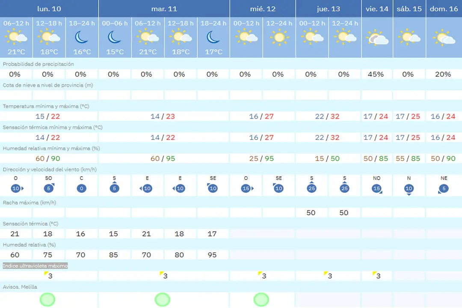Click the mar. 11 06–12 h sun-cloud icon

[x=148, y=38]
